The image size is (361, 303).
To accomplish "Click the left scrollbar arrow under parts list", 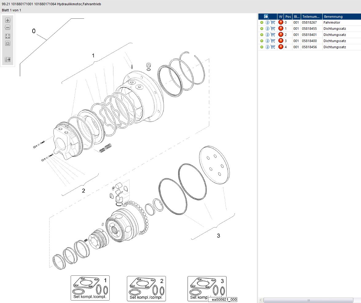I will (261, 300).
